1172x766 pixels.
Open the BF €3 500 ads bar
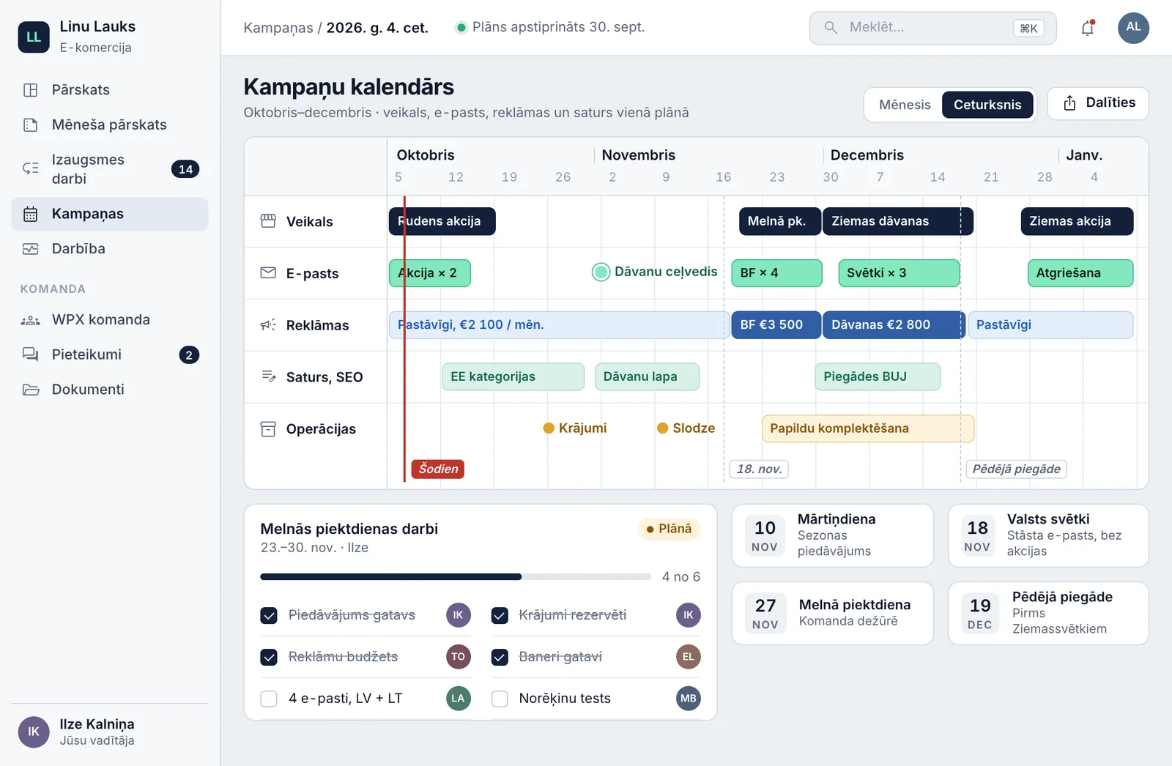point(775,324)
